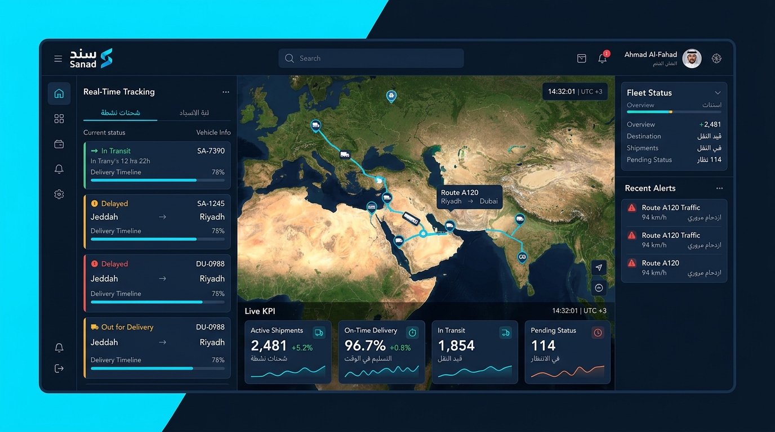
Task: Focus the Search field in the header
Action: coord(371,58)
